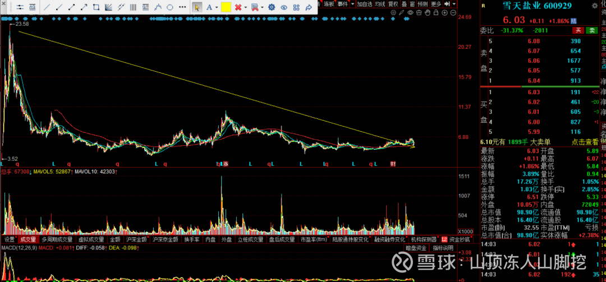This screenshot has width=606, height=282.
Task: Switch to 换手率 indicator tab
Action: (x=191, y=239)
